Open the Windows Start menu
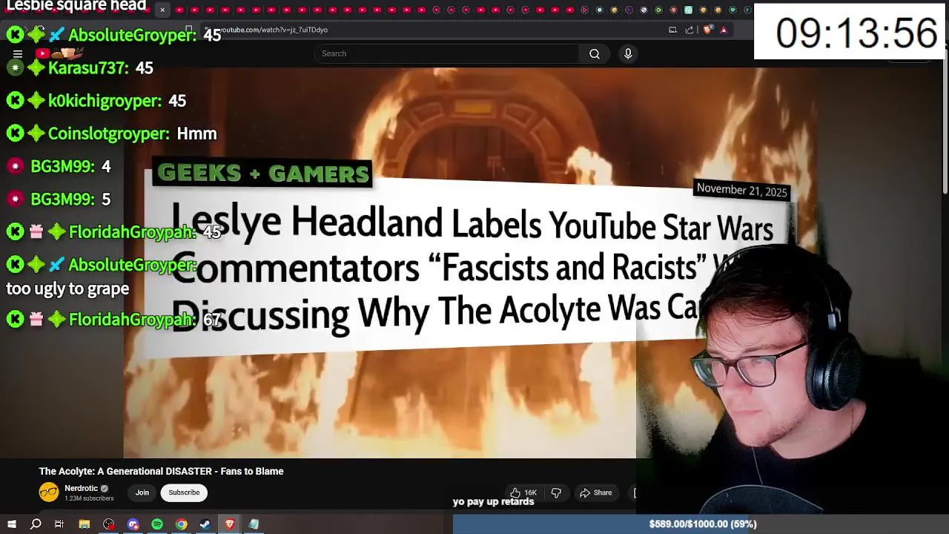 (x=12, y=524)
